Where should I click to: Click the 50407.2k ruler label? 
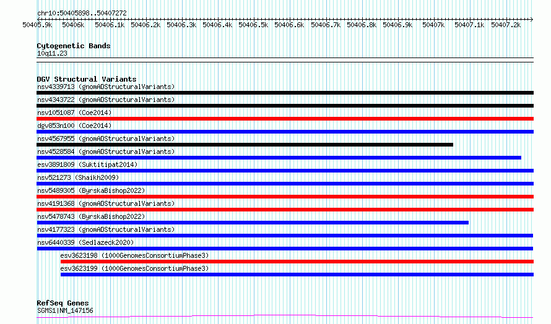(506, 25)
